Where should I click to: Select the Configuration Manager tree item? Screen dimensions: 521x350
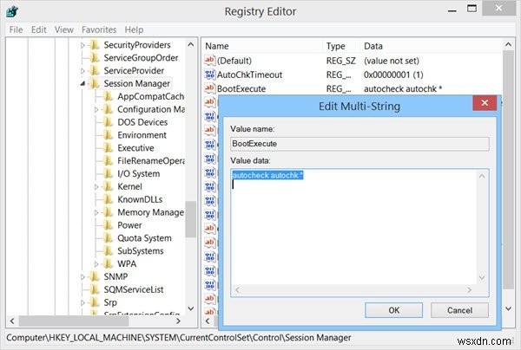pyautogui.click(x=151, y=109)
